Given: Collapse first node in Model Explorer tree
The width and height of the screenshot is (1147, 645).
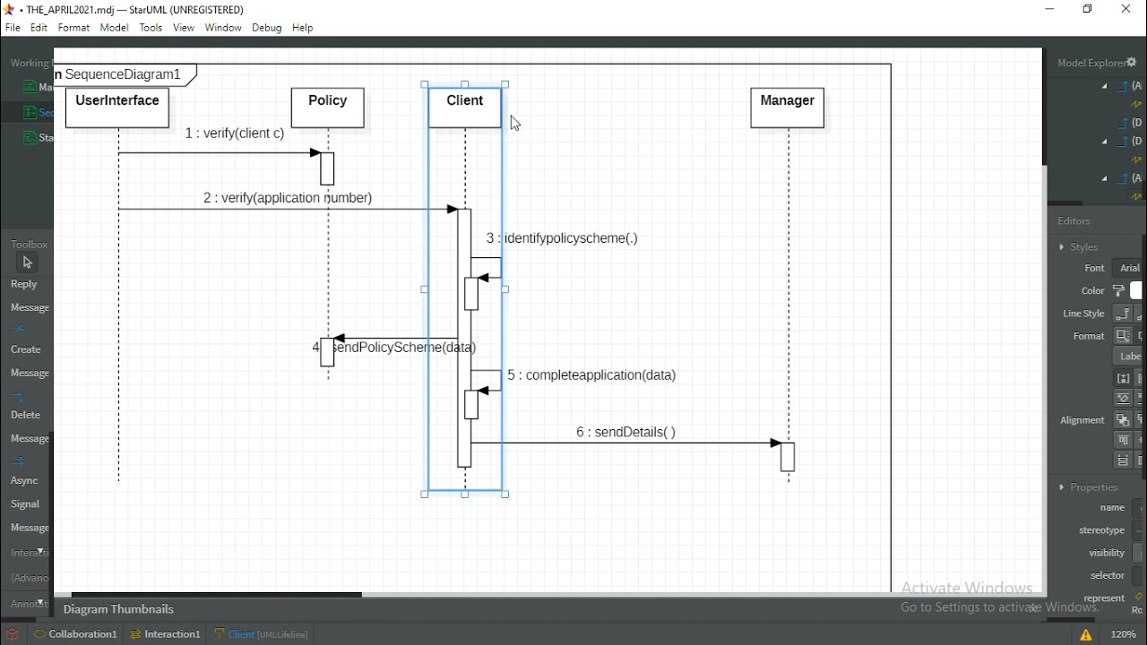Looking at the screenshot, I should click(1105, 87).
